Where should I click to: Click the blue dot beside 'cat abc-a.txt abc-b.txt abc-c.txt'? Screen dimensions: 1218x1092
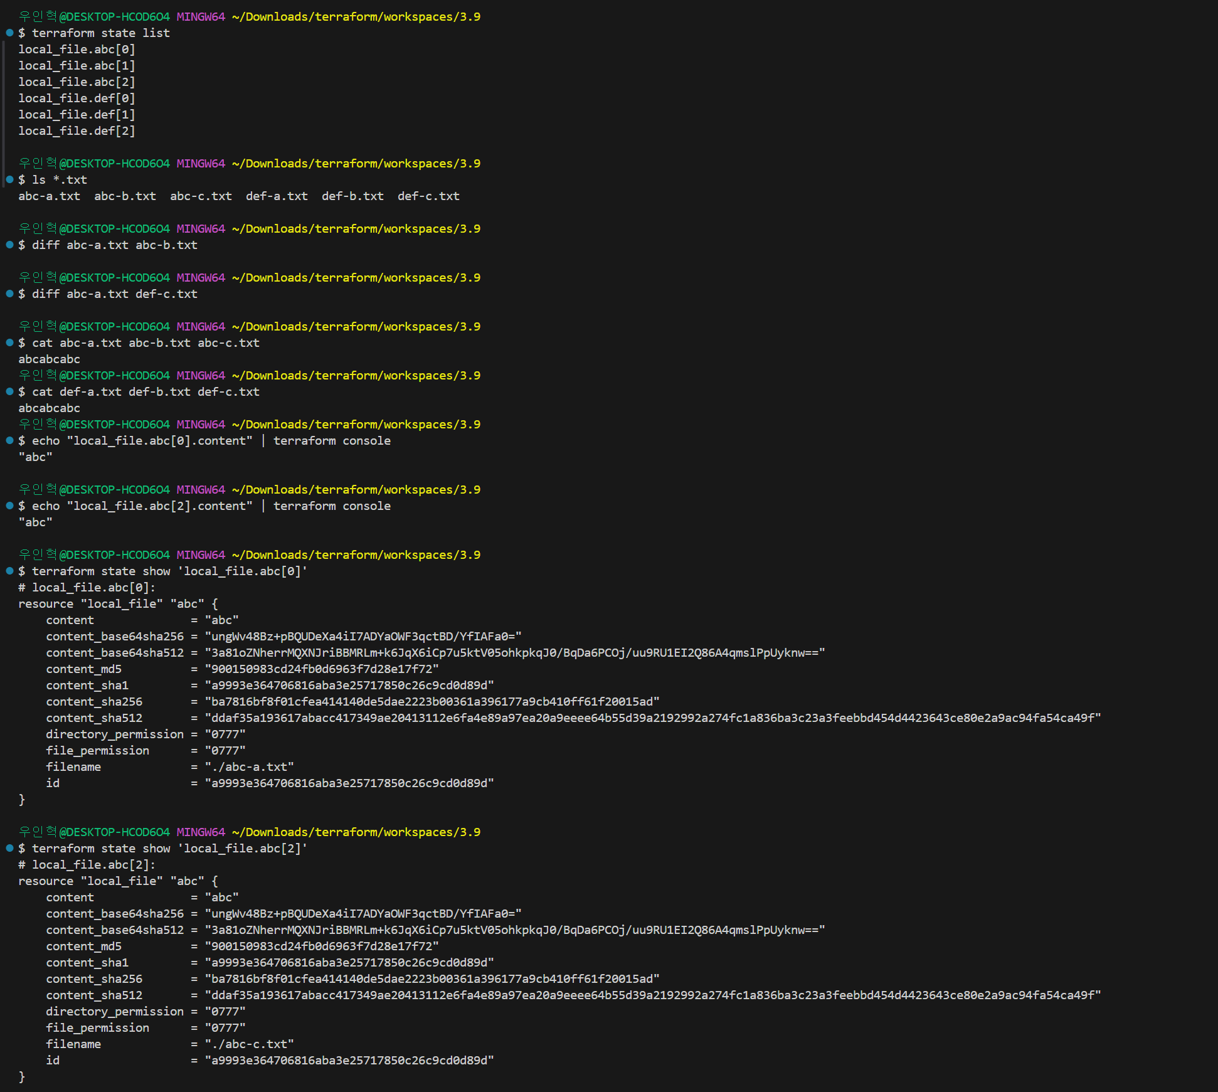pos(9,342)
